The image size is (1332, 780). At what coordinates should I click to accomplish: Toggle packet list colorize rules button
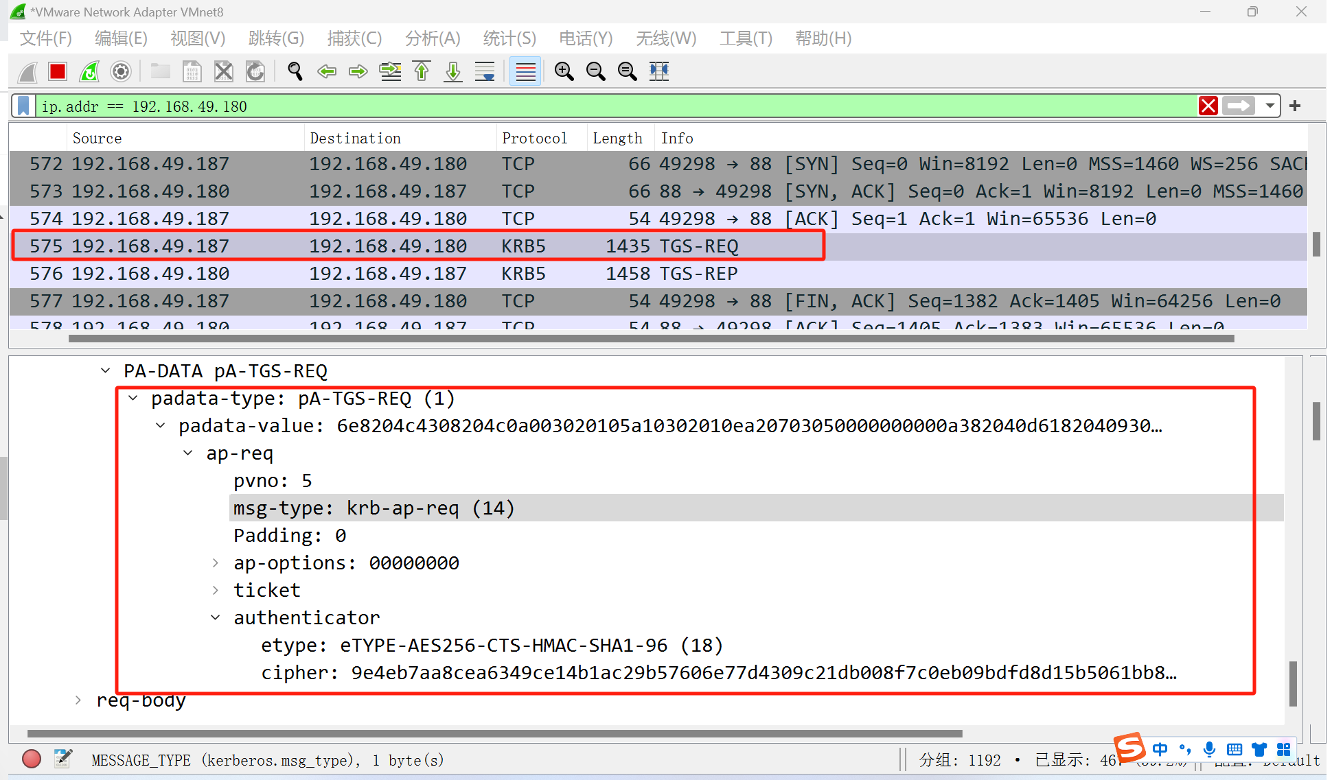525,71
